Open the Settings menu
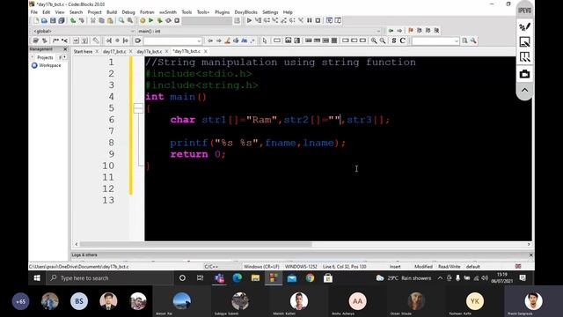This screenshot has width=563, height=317. tap(270, 12)
